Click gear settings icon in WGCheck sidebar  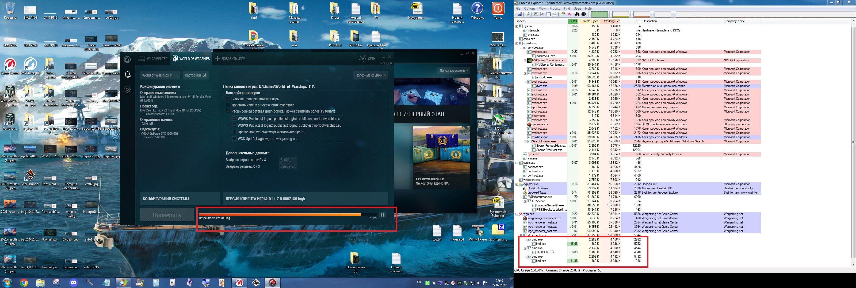click(x=127, y=89)
